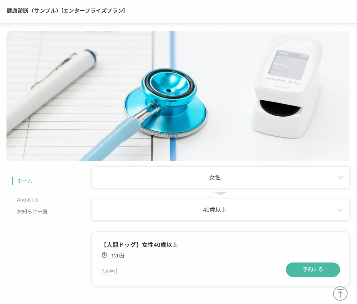Click the gray triangle between the two selectors

(221, 193)
